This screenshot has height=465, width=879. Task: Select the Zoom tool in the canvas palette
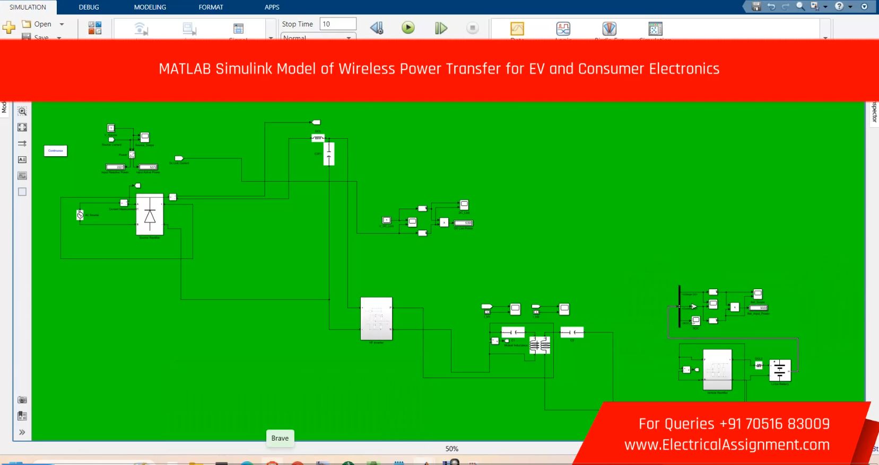22,111
